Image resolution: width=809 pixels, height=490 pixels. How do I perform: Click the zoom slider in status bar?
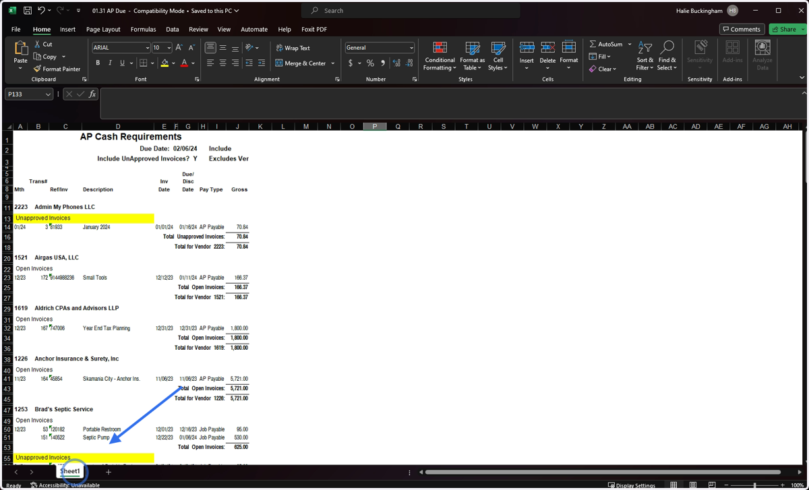point(754,485)
